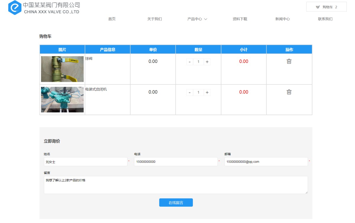Open the 关于我们 page

click(154, 19)
